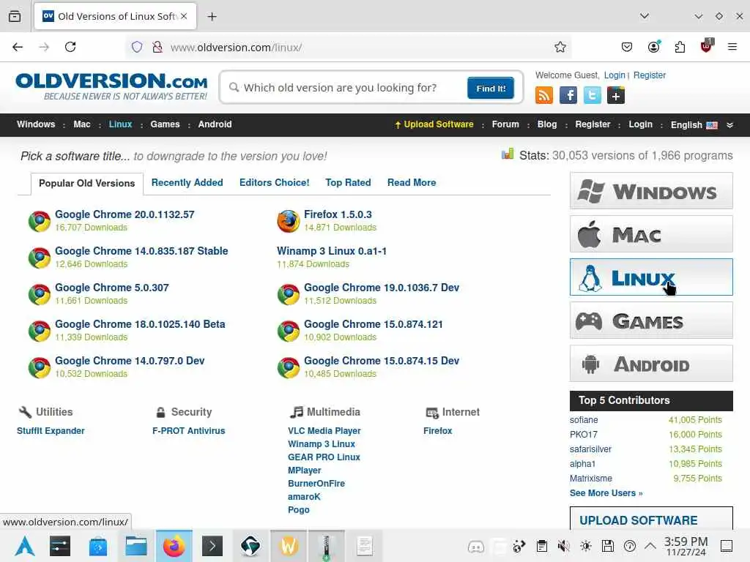Image resolution: width=750 pixels, height=562 pixels.
Task: Open the StuffIt Expander link
Action: 51,430
